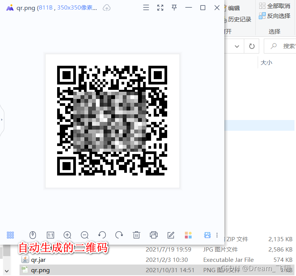Click the Executable Jar File type cell

[x=229, y=260]
